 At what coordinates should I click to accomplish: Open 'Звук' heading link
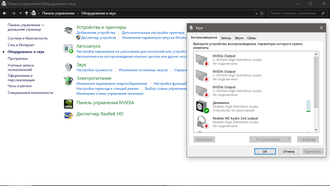click(x=82, y=65)
